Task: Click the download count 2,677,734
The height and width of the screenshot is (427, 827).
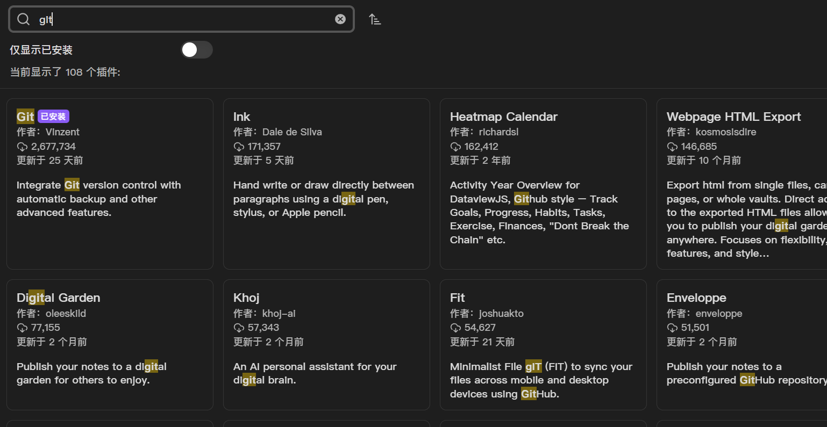Action: coord(53,147)
